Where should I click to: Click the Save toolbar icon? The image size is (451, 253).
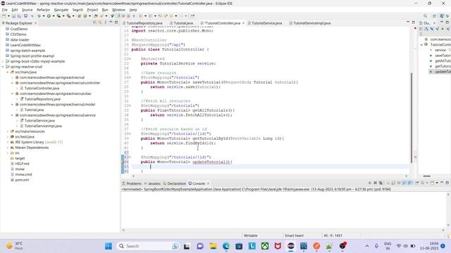coord(13,16)
